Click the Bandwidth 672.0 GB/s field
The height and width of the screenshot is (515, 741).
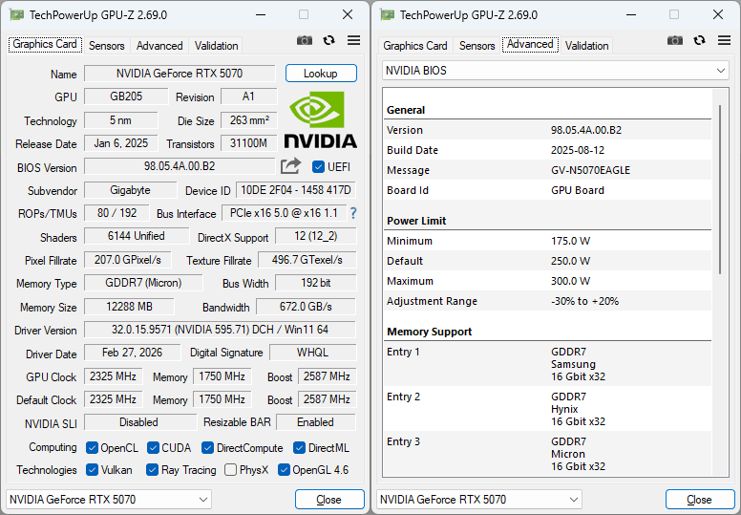[306, 307]
